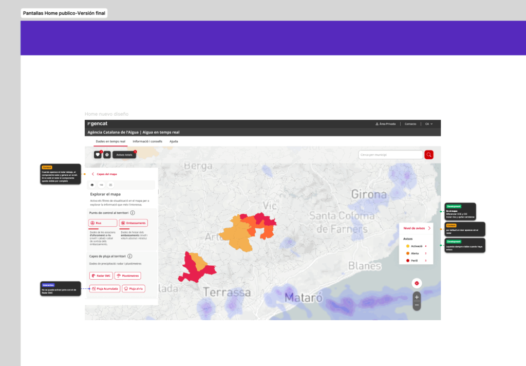526x366 pixels.
Task: Toggle the Embassaments layer filter
Action: point(134,223)
